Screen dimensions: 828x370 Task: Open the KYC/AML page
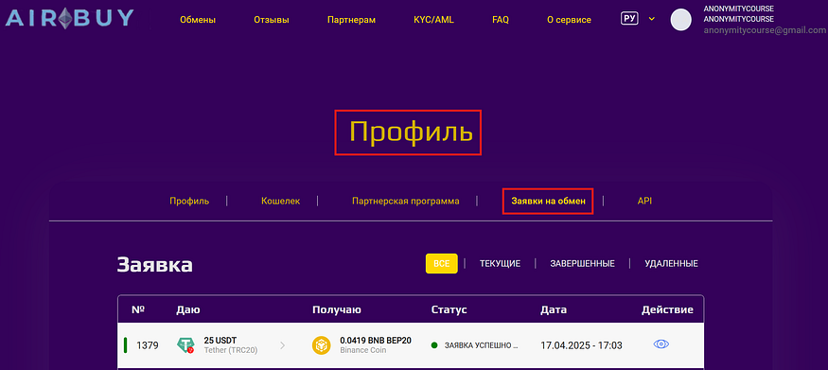433,20
